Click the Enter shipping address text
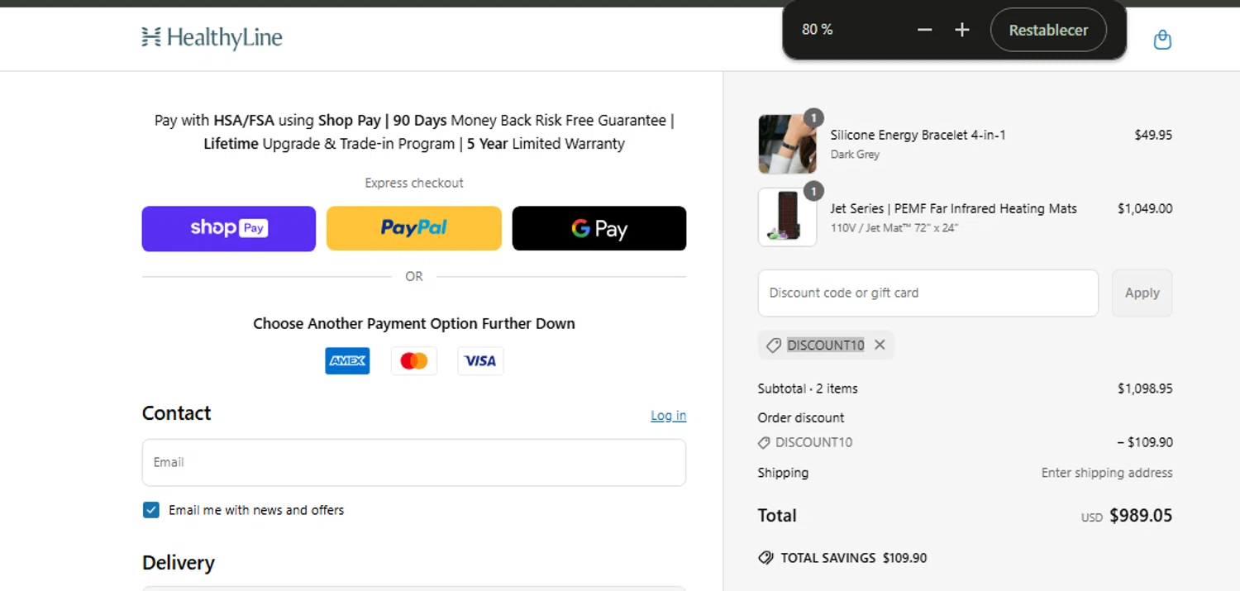Image resolution: width=1240 pixels, height=591 pixels. (x=1107, y=473)
